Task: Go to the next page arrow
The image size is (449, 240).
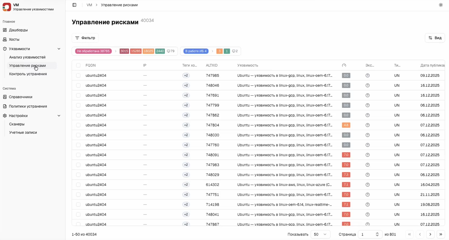Action: point(430,234)
